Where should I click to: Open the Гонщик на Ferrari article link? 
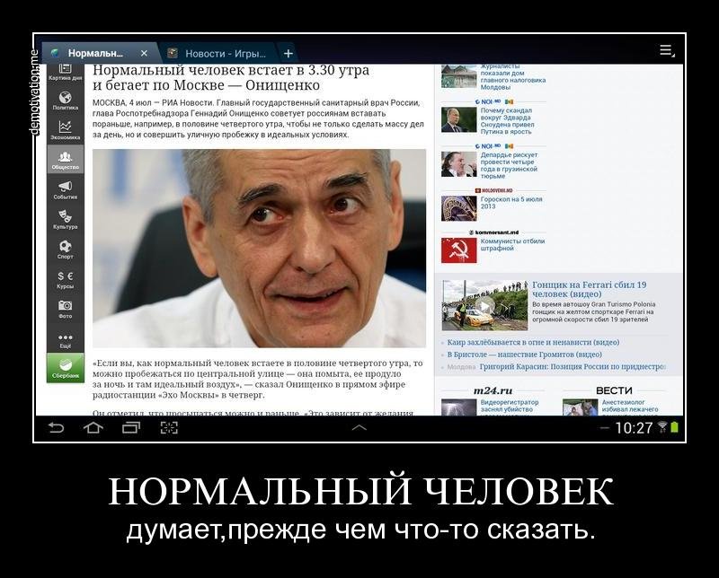click(589, 289)
